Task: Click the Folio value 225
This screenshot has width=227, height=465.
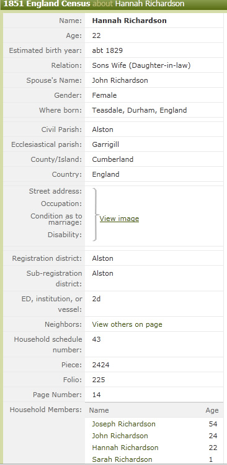Action: (99, 380)
